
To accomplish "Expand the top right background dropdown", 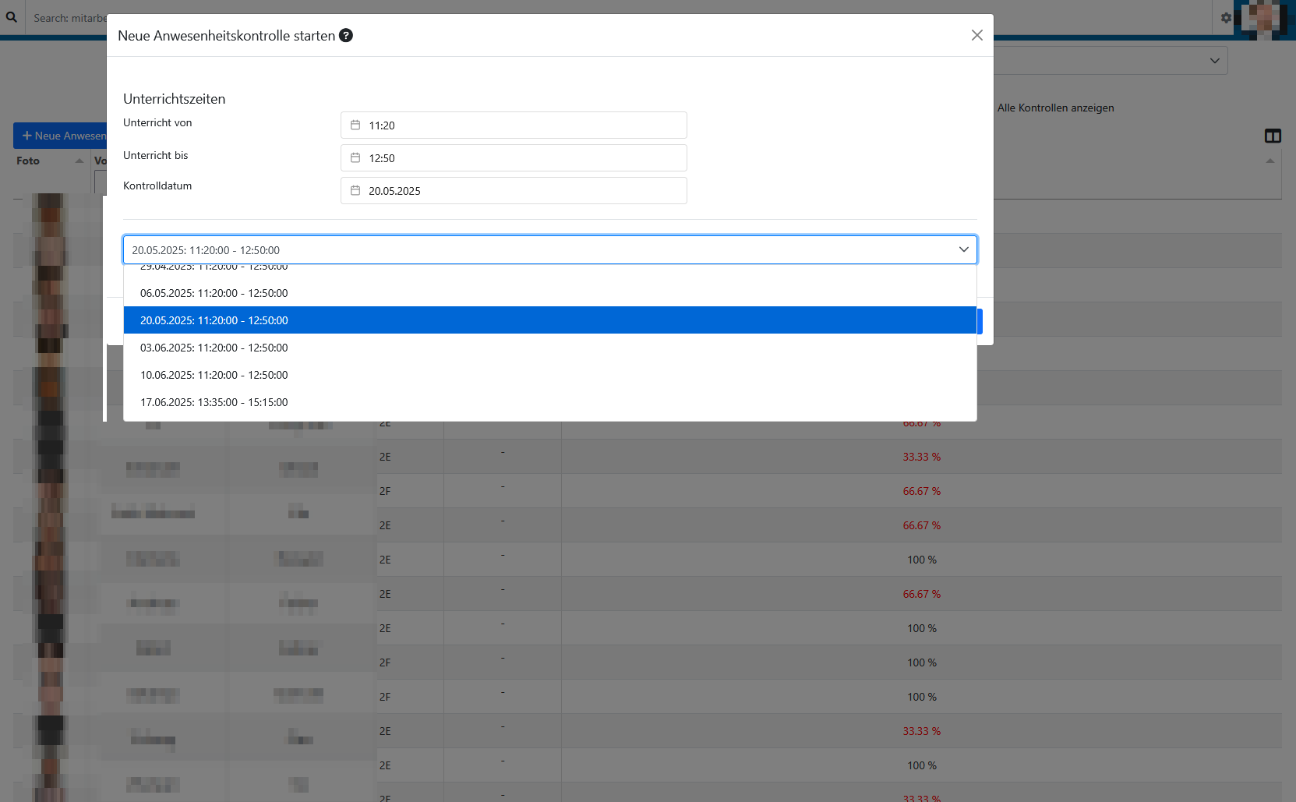I will coord(1213,61).
